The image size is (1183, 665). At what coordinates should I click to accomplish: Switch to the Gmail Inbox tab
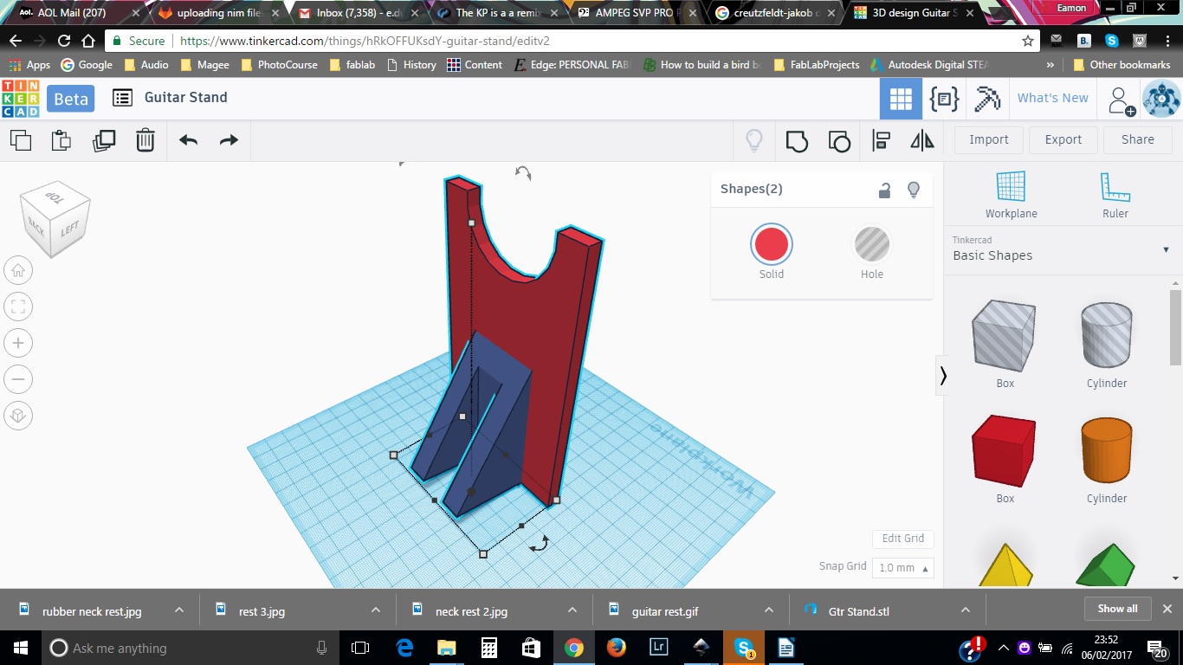358,13
